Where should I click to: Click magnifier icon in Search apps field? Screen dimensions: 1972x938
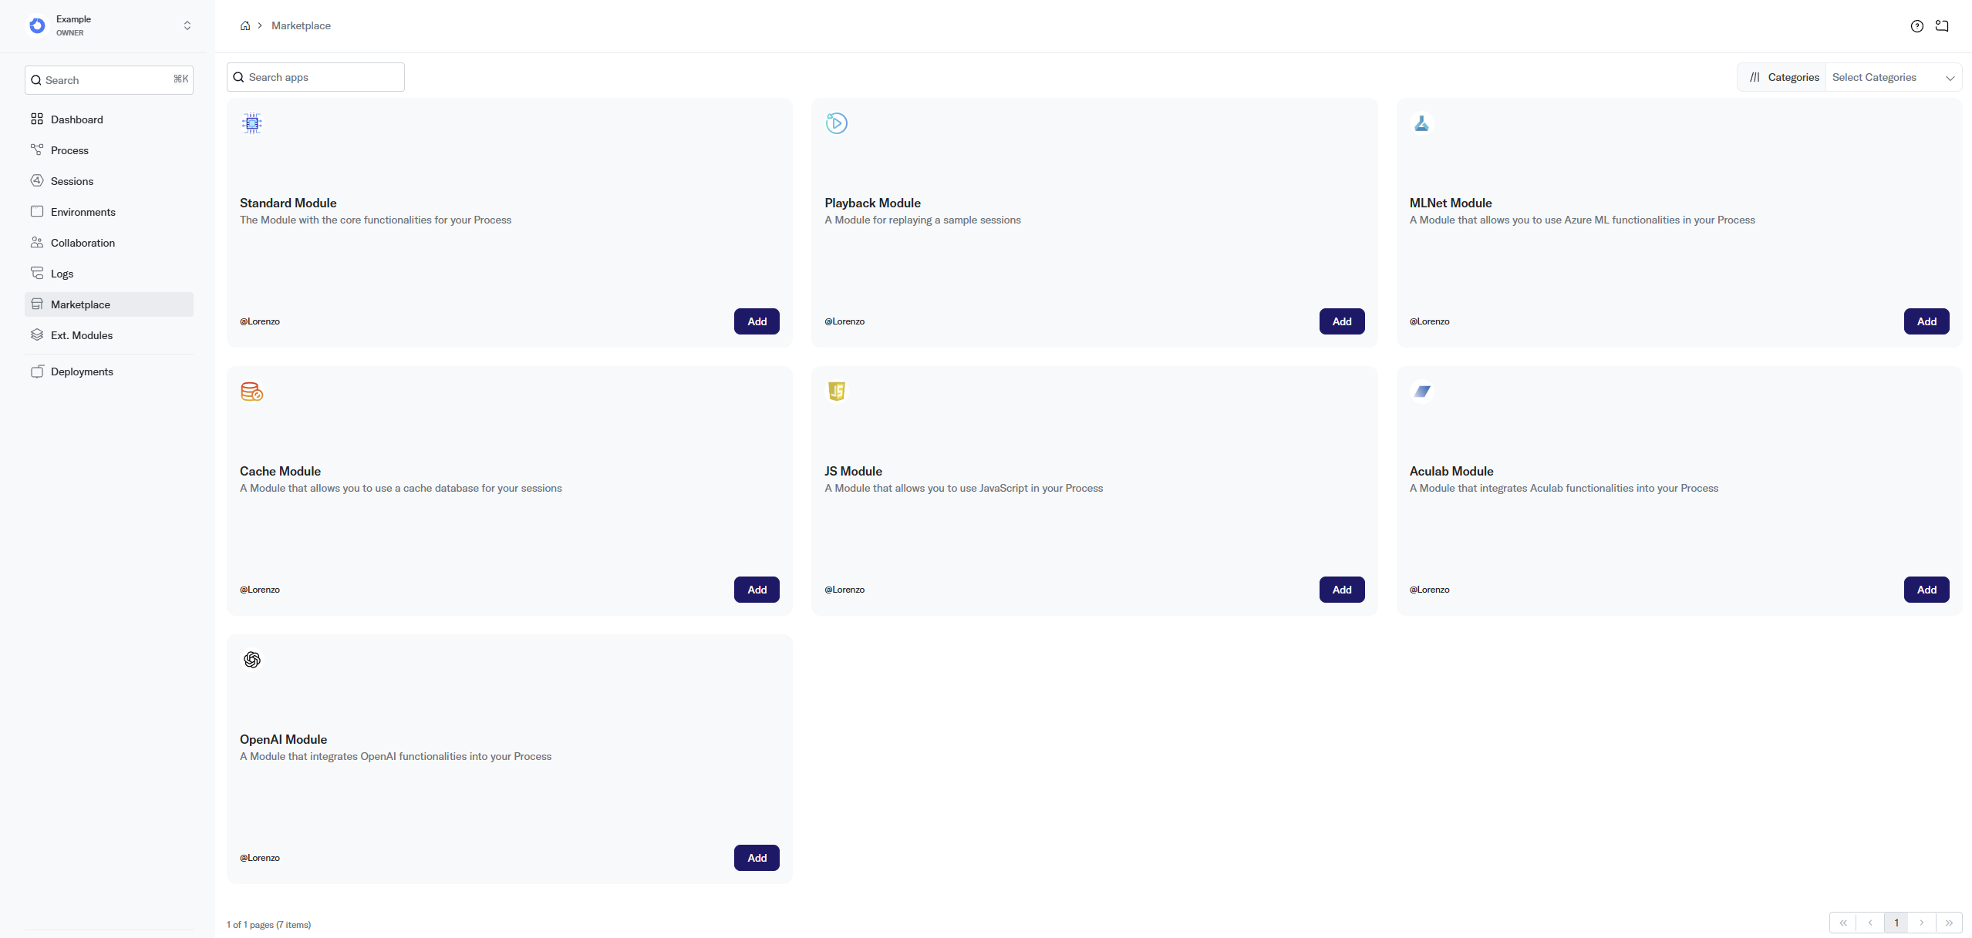tap(239, 77)
